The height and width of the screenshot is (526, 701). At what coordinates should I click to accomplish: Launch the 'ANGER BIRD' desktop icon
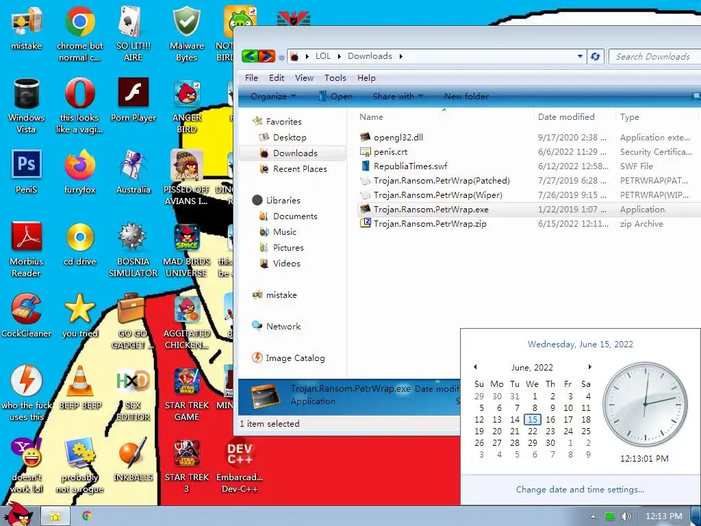[x=186, y=105]
